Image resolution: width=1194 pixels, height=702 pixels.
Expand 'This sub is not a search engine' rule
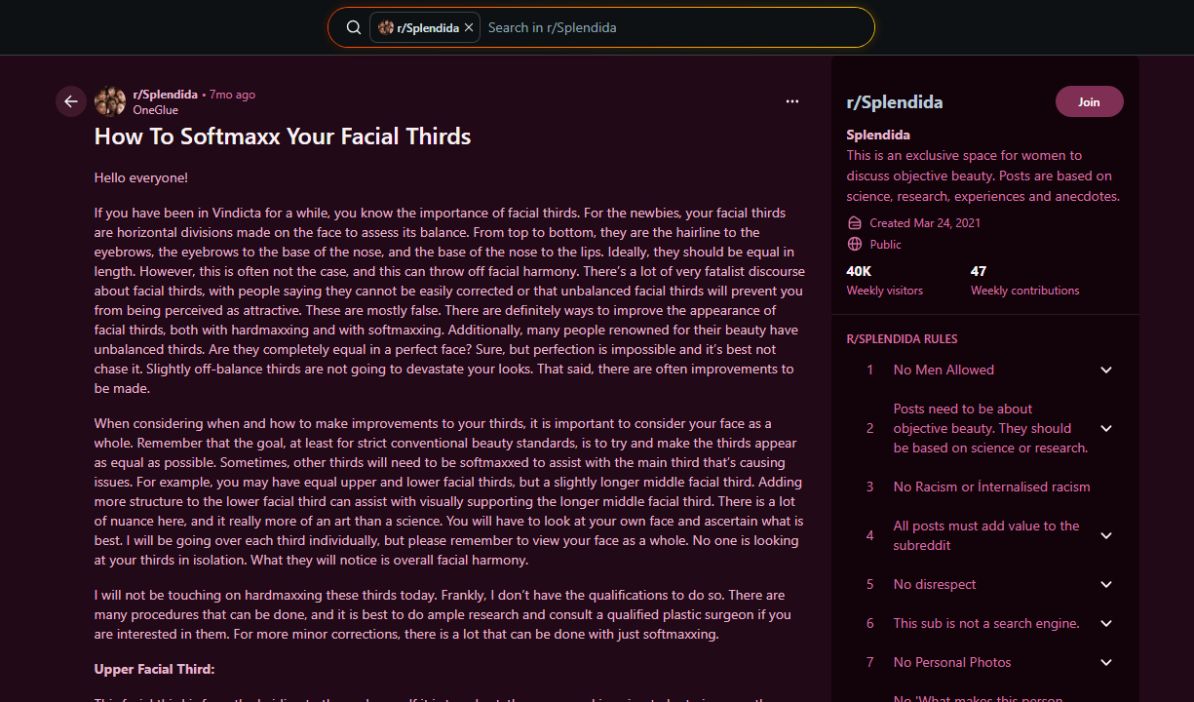point(1106,623)
